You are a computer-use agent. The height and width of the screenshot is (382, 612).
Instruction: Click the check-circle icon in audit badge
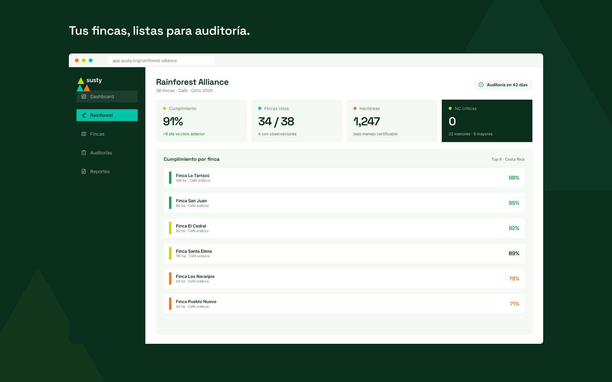(481, 85)
